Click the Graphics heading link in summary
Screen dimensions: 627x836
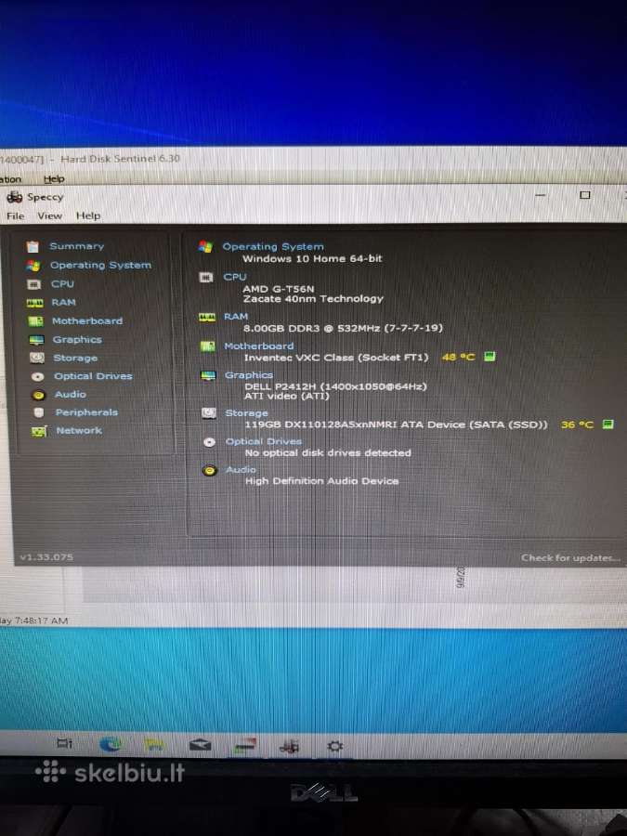point(248,375)
